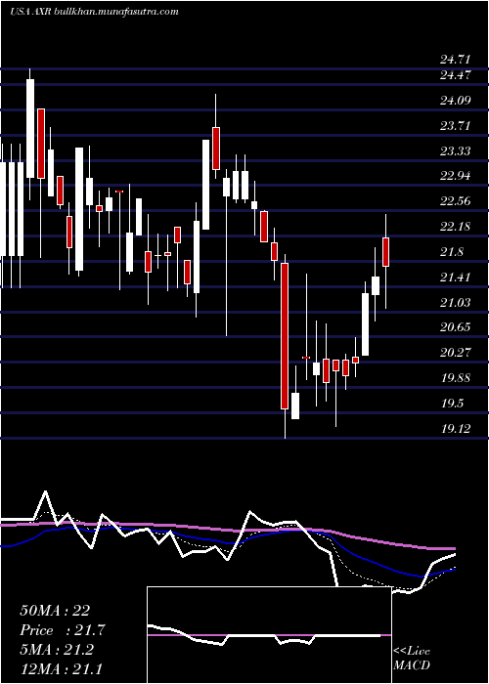Click the '<<Live MACD' label
The height and width of the screenshot is (684, 489).
pos(412,659)
